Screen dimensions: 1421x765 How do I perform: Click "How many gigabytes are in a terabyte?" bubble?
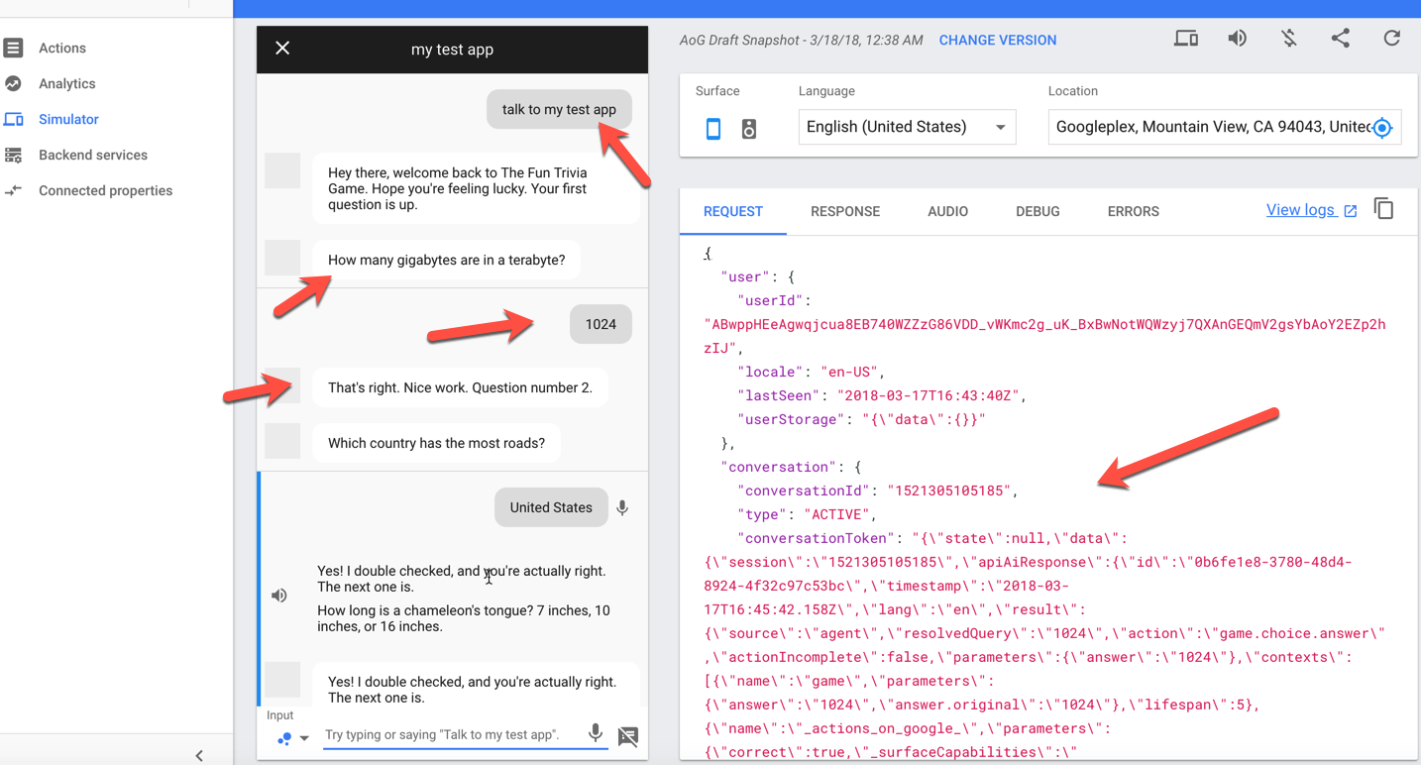(447, 260)
